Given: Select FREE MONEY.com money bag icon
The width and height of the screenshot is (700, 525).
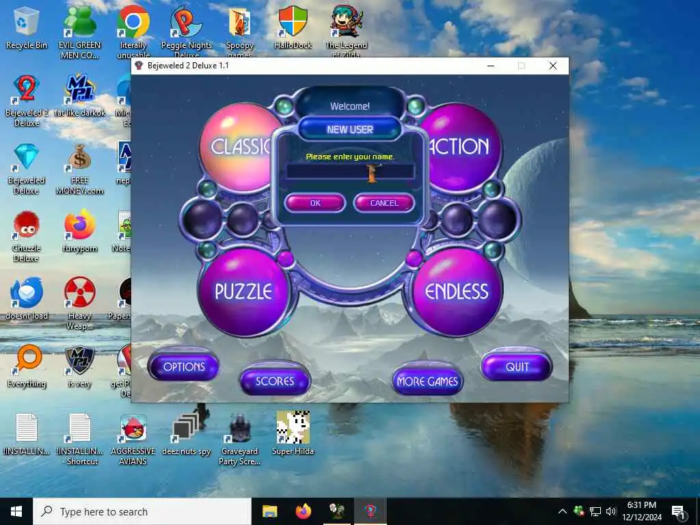Looking at the screenshot, I should 79,168.
